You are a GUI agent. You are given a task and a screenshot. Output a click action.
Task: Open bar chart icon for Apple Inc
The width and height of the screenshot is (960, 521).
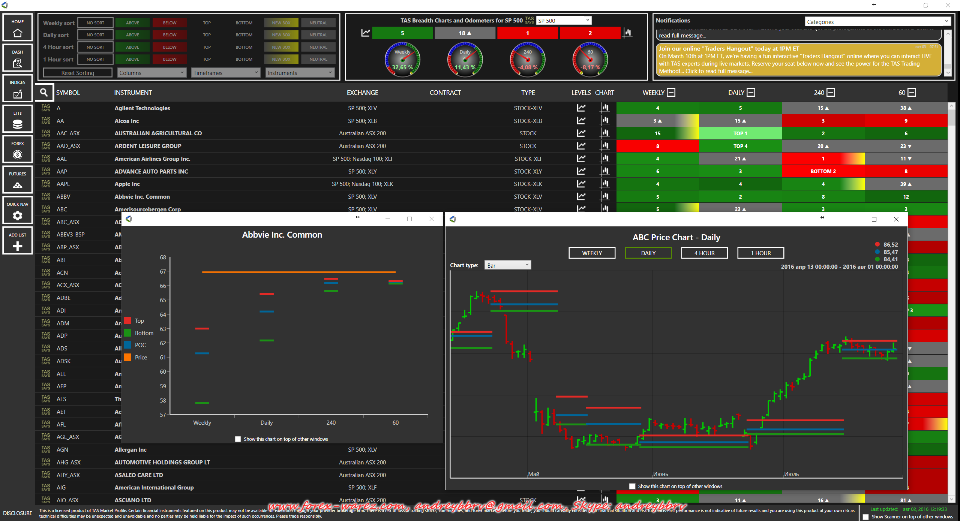coord(605,184)
